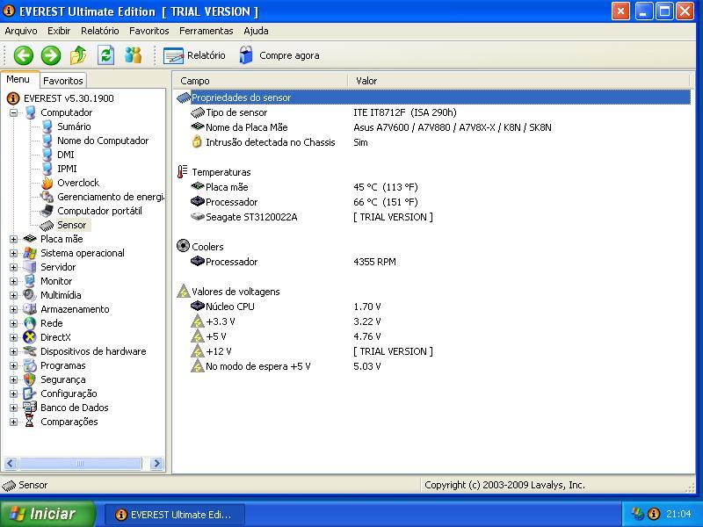Switch to the Favoritos tab

62,81
